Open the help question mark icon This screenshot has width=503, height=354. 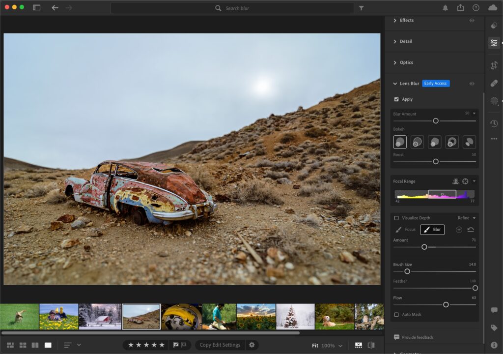tap(475, 8)
